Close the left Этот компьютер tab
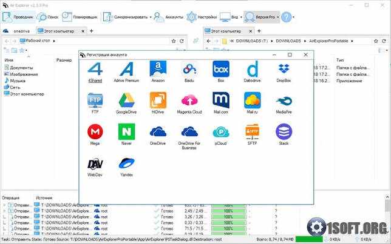Viewport: 391px width, 244px height. tap(83, 31)
